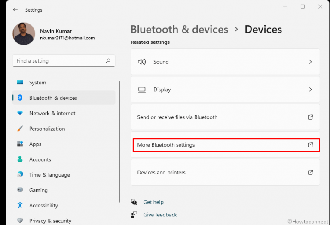Click the sidebar vertical scrollbar
This screenshot has height=225, width=330.
point(119,142)
